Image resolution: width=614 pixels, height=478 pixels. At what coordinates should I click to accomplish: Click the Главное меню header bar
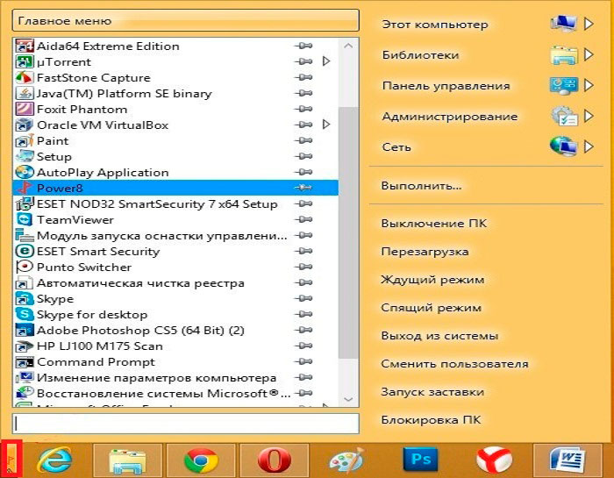(186, 20)
